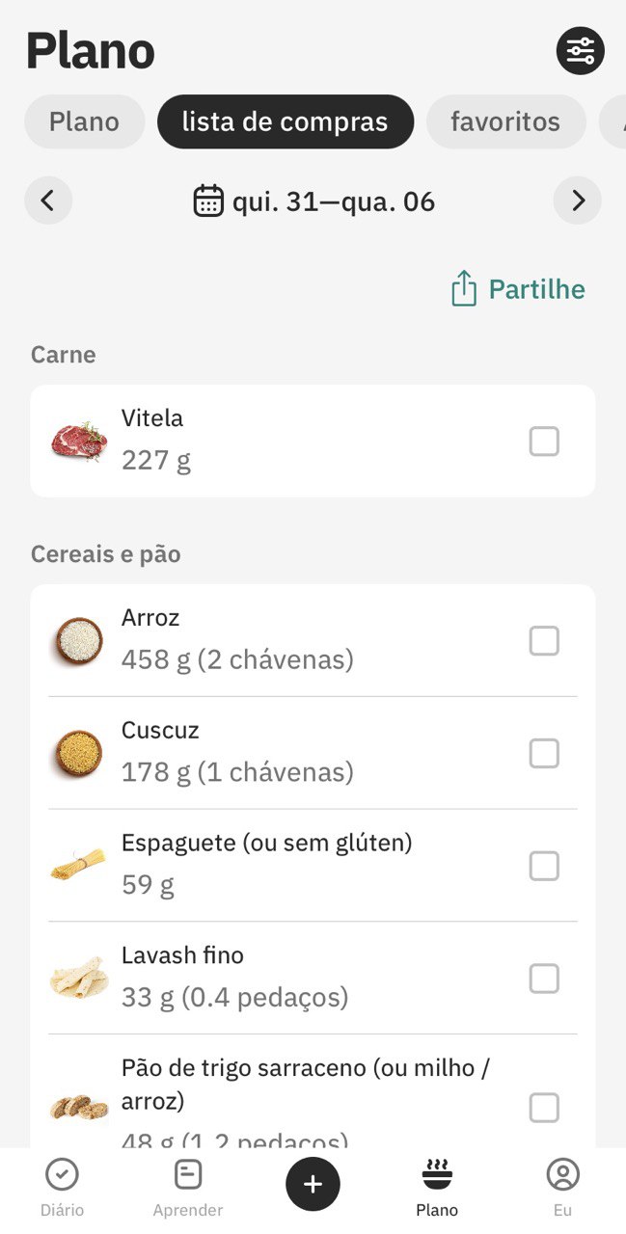This screenshot has width=626, height=1234.
Task: Open the Diário checkmark icon
Action: (x=62, y=1174)
